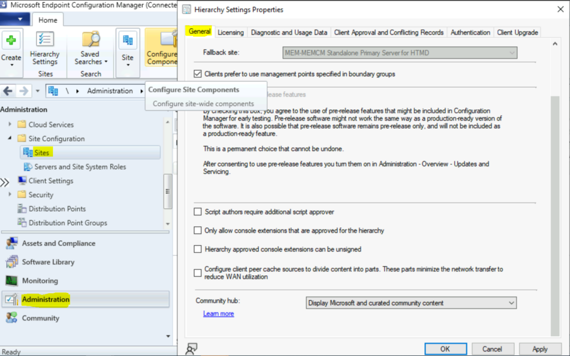Select the Home ribbon tab
The height and width of the screenshot is (356, 570).
tap(48, 20)
